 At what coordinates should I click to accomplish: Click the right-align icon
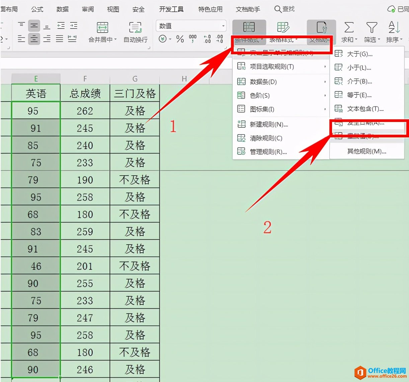pos(47,39)
